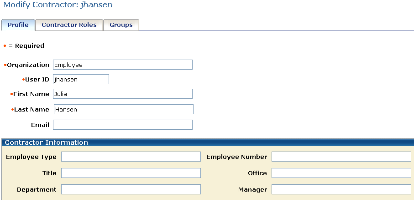Select the Groups tab
Image resolution: width=414 pixels, height=203 pixels.
point(121,25)
